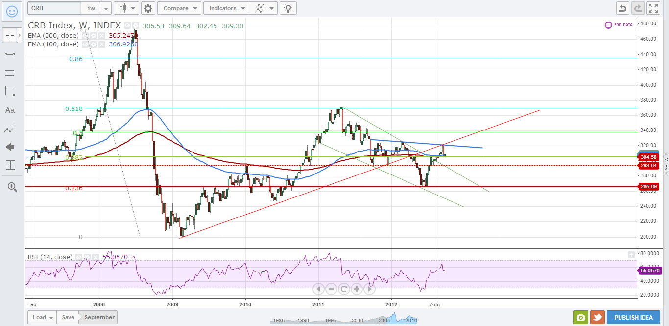Screen dimensions: 669x326
Task: Select the magnifier zoom-in tool
Action: pos(12,187)
